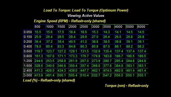The width and height of the screenshot is (171, 97).
Task: Select torque cell 17.5
Action: tap(63, 32)
